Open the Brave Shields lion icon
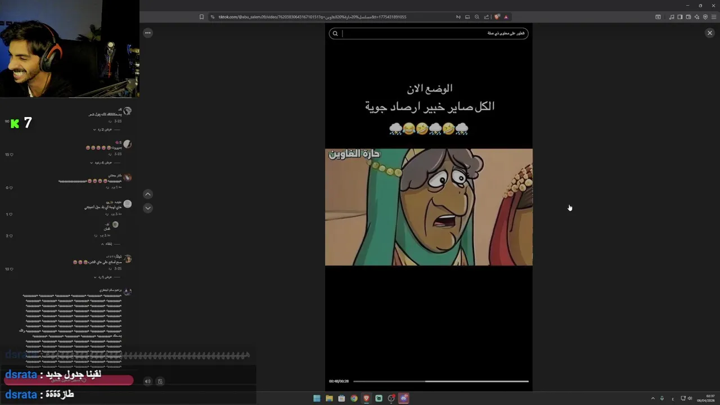 point(497,17)
